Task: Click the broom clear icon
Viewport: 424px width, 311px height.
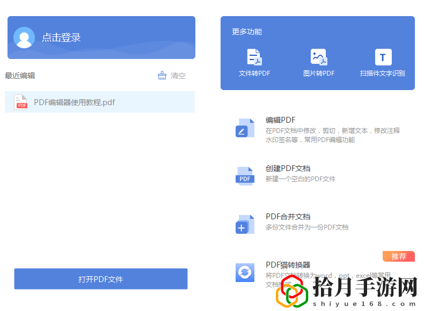Action: (162, 76)
